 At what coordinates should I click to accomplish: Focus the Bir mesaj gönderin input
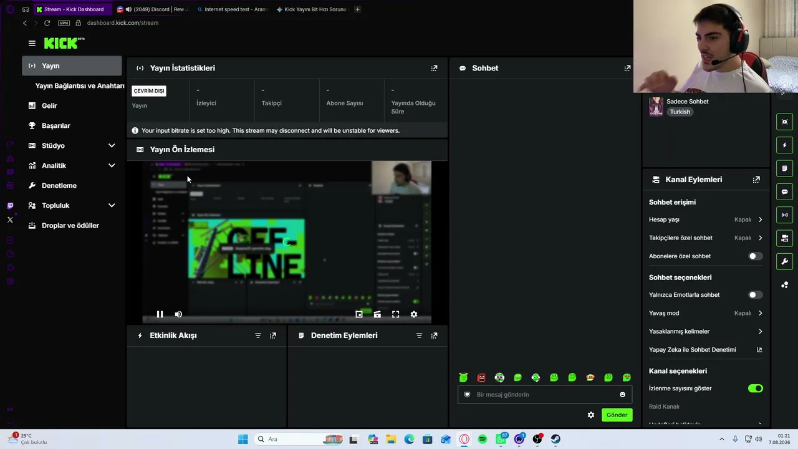[x=546, y=394]
